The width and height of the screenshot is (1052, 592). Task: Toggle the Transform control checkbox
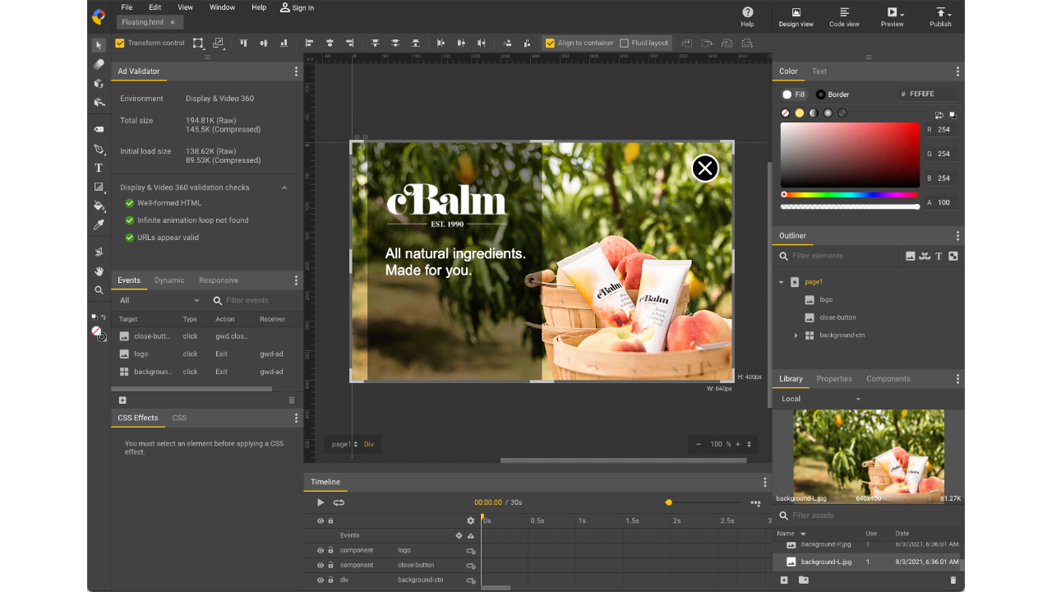[120, 43]
